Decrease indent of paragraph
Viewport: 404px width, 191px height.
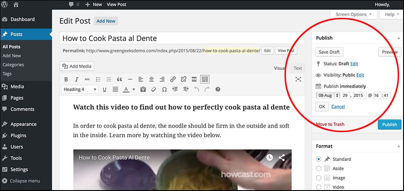click(x=175, y=89)
